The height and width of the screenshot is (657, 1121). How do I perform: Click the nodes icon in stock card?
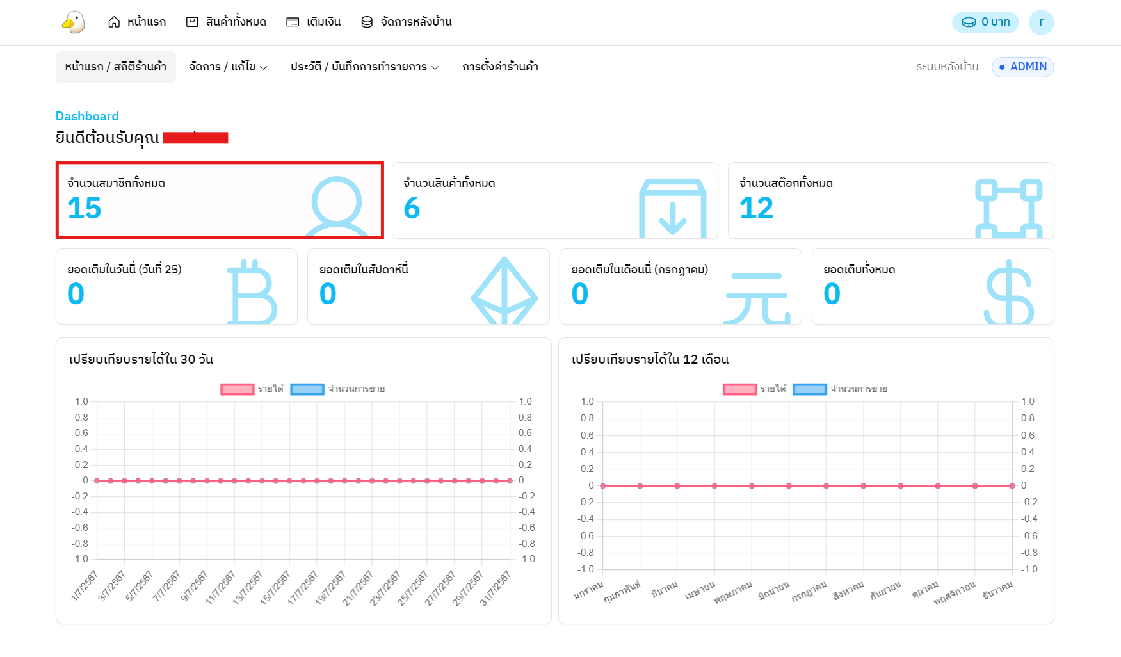pyautogui.click(x=1009, y=209)
